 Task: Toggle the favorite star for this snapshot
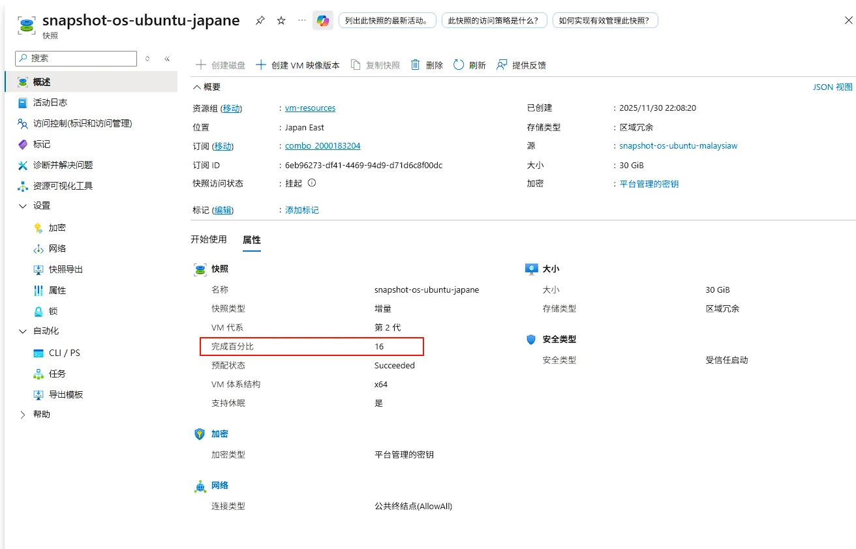[280, 20]
